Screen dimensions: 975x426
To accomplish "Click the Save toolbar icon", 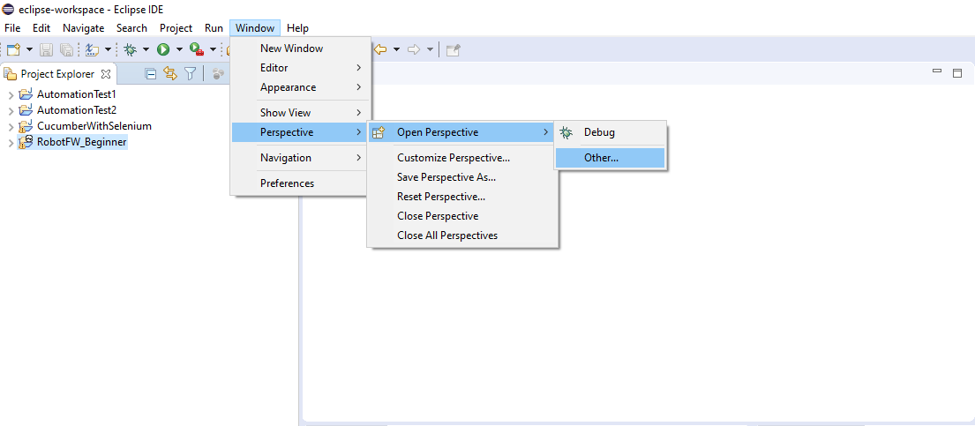I will click(47, 49).
